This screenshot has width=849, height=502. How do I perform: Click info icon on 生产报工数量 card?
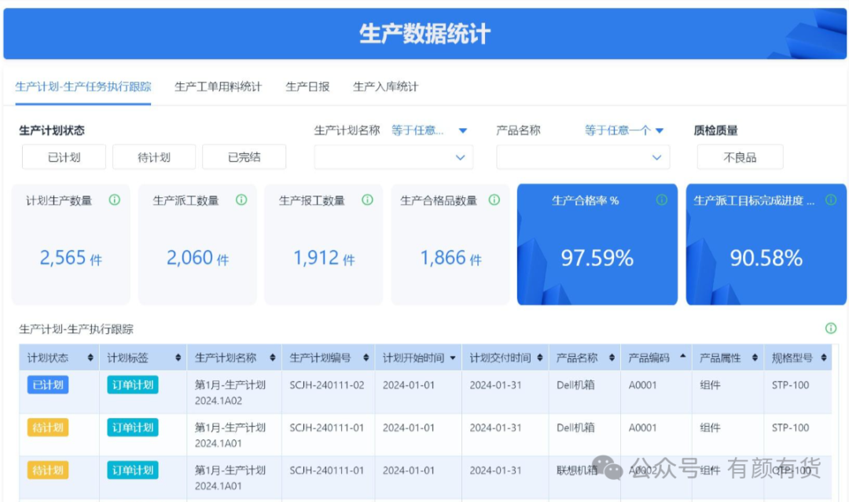click(367, 200)
